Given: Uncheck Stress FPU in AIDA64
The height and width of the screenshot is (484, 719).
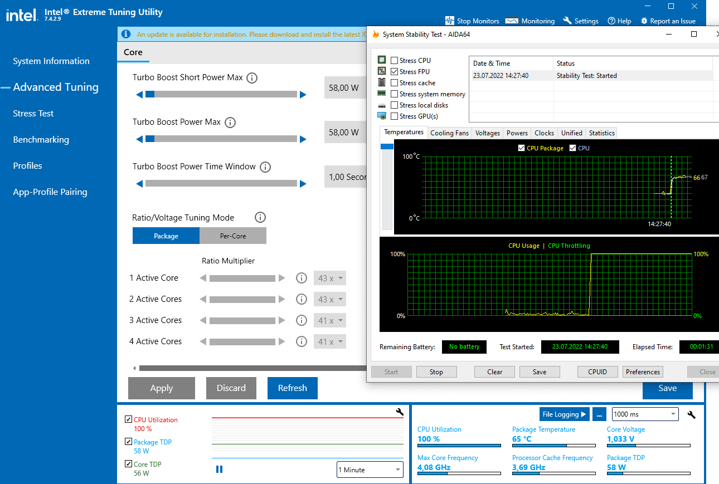Looking at the screenshot, I should point(395,72).
